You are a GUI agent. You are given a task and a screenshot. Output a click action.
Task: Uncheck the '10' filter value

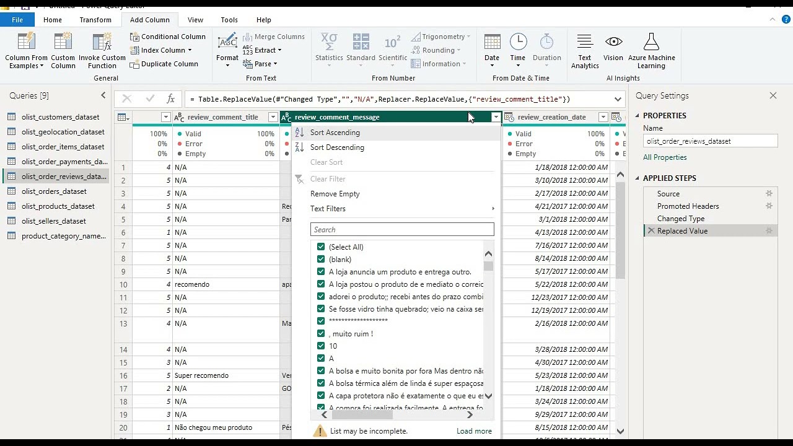[321, 346]
